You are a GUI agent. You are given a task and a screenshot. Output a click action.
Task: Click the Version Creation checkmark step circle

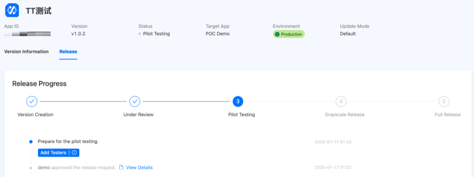click(32, 101)
